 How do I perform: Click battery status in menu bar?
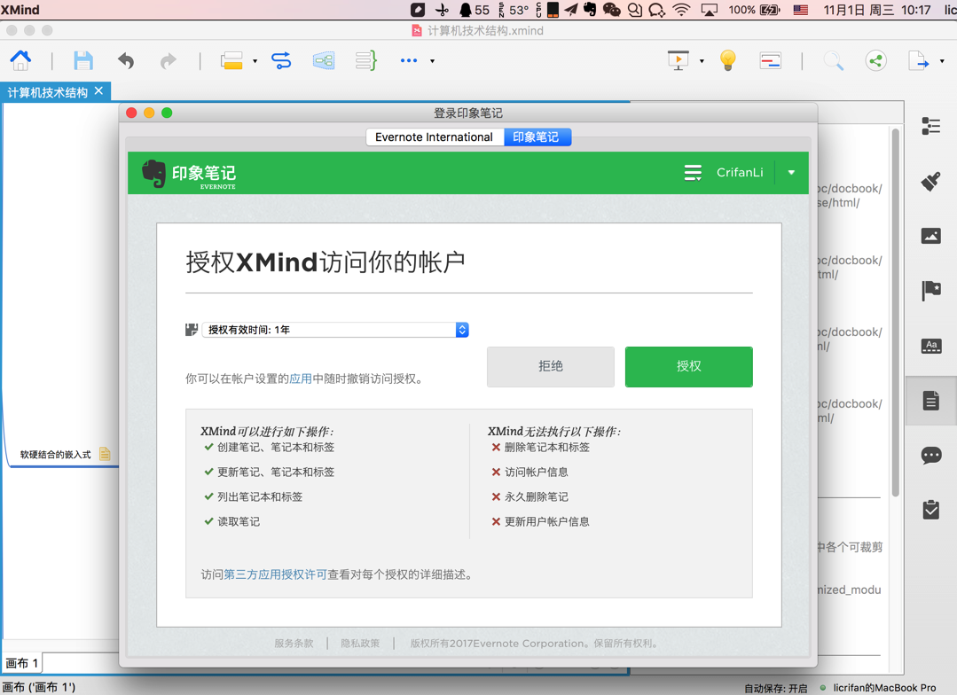[755, 10]
